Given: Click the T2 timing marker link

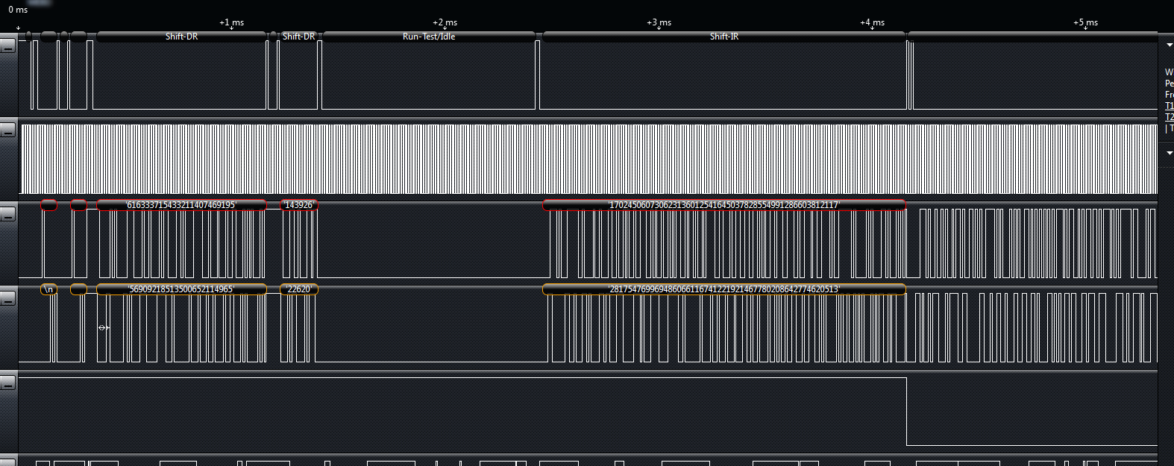Looking at the screenshot, I should click(1169, 117).
